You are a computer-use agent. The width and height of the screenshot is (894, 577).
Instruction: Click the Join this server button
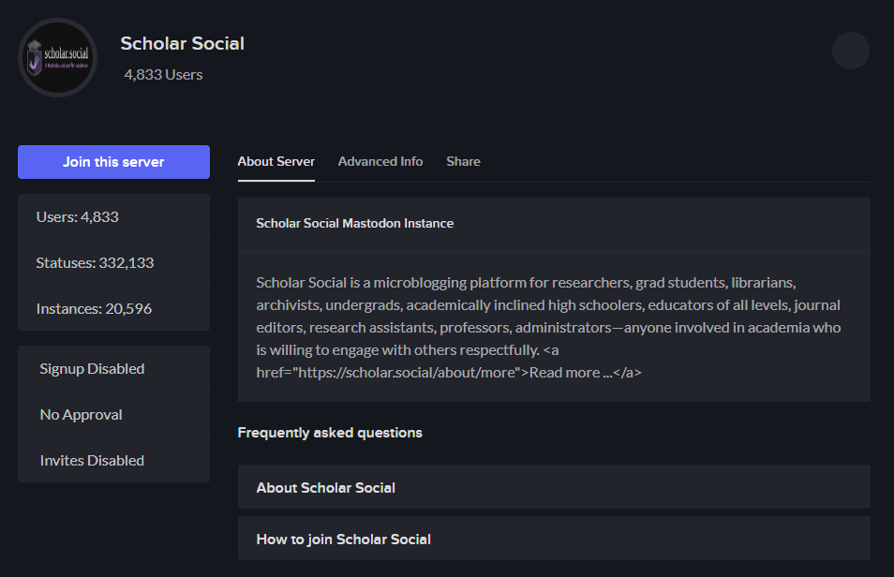[x=113, y=161]
